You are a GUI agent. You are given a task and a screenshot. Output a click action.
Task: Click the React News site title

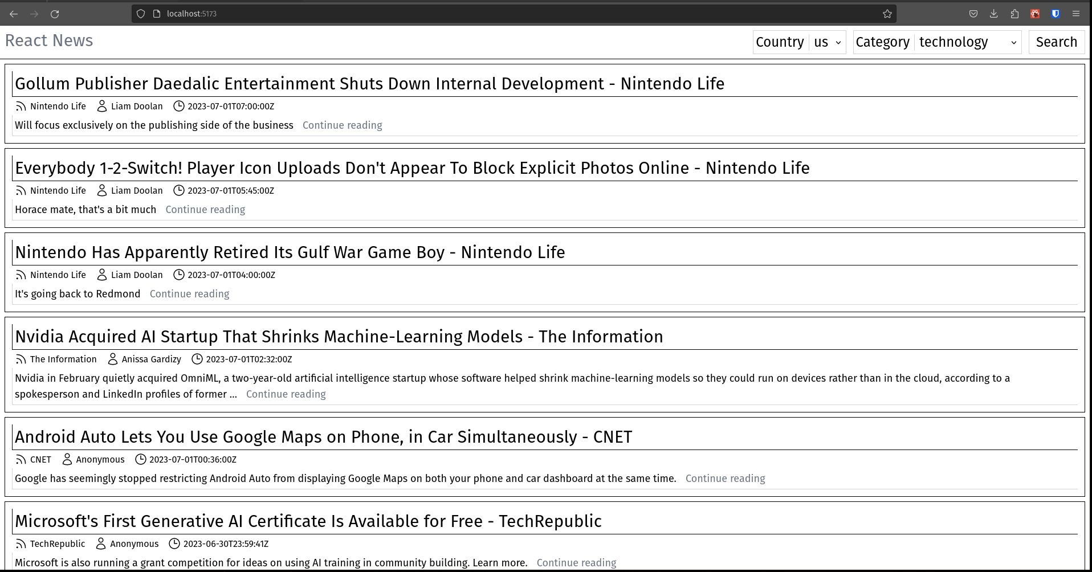(x=49, y=40)
